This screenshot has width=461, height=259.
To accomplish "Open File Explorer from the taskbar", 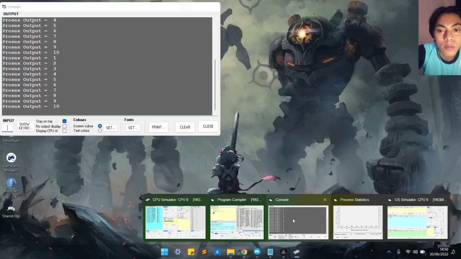I will 230,252.
